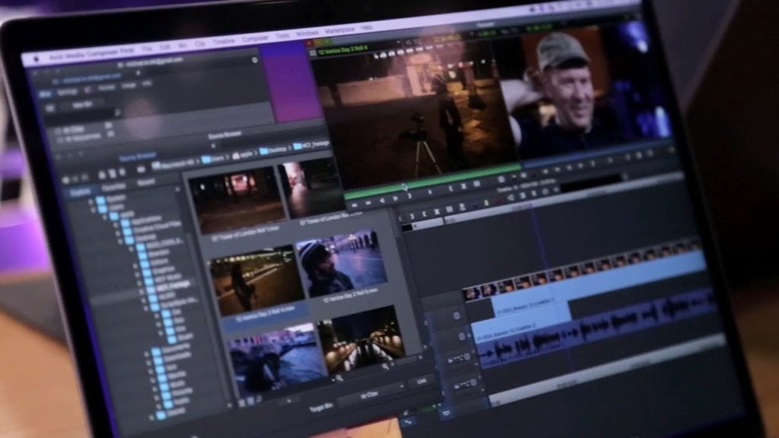Open the Marketplace menu
Image resolution: width=779 pixels, height=438 pixels.
[x=340, y=30]
